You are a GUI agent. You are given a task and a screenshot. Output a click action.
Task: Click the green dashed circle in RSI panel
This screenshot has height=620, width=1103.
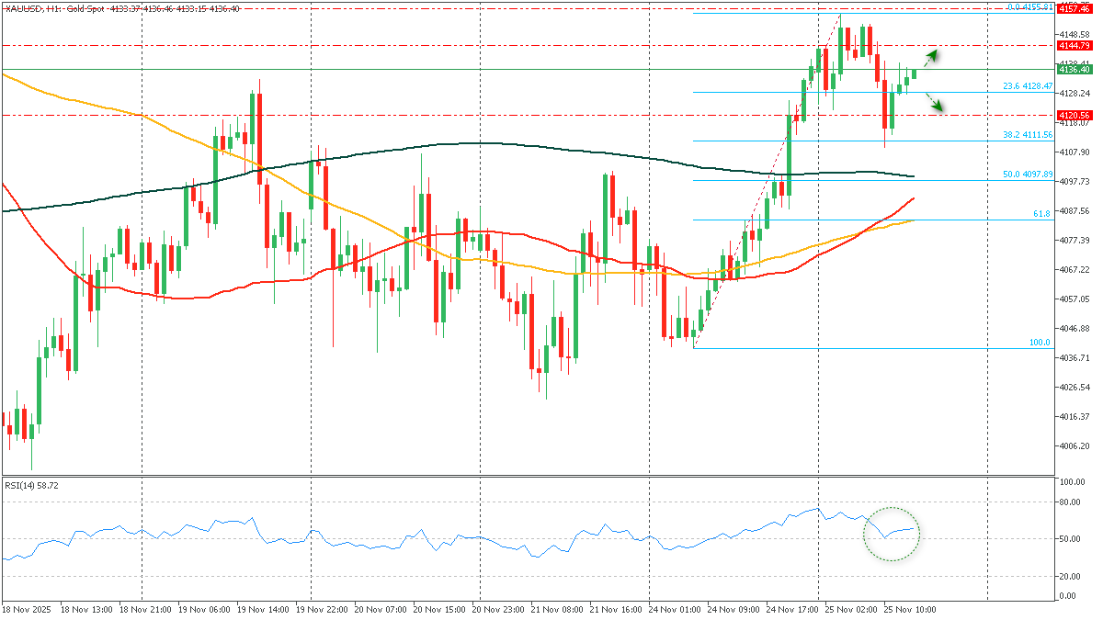(891, 534)
